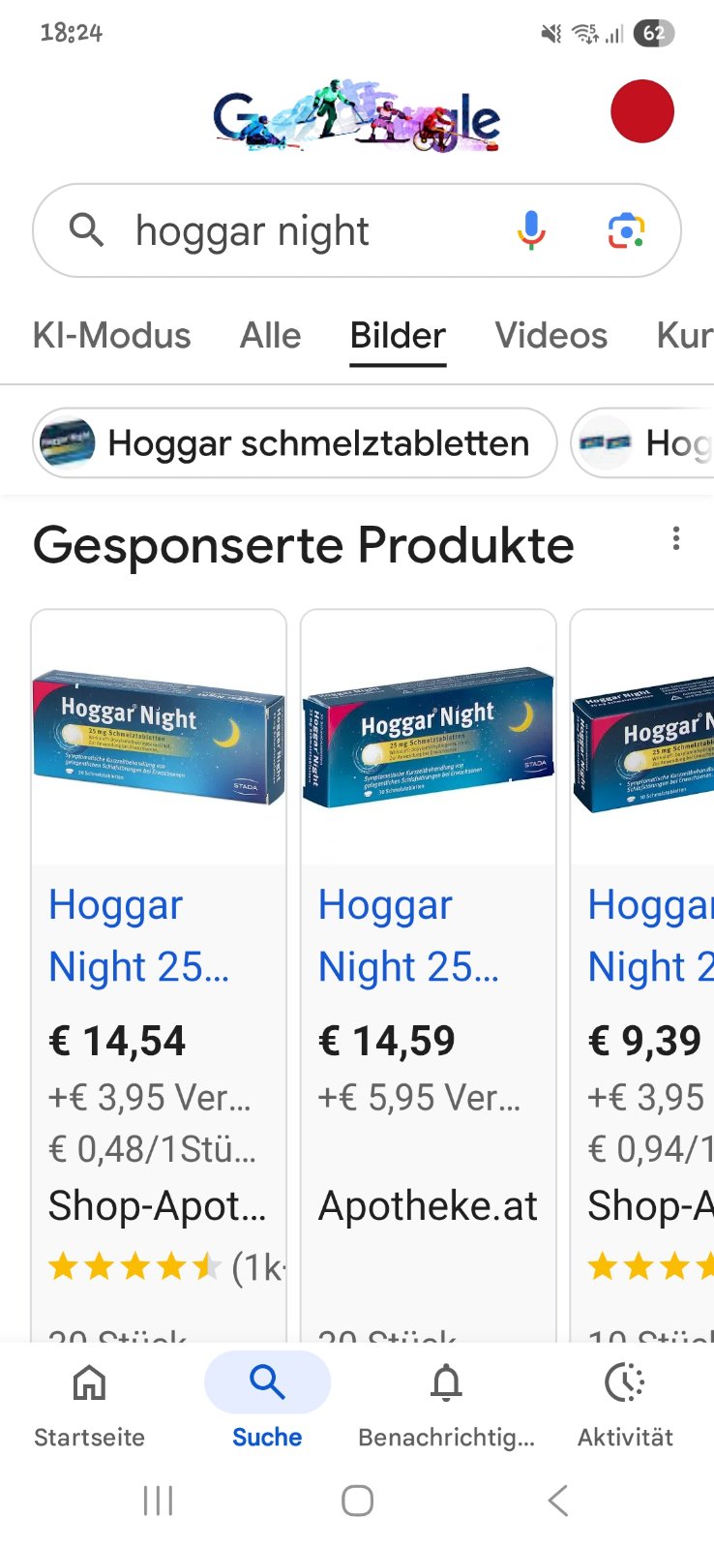Tap the magnifier icon in search bar
714x1549 pixels.
86,230
